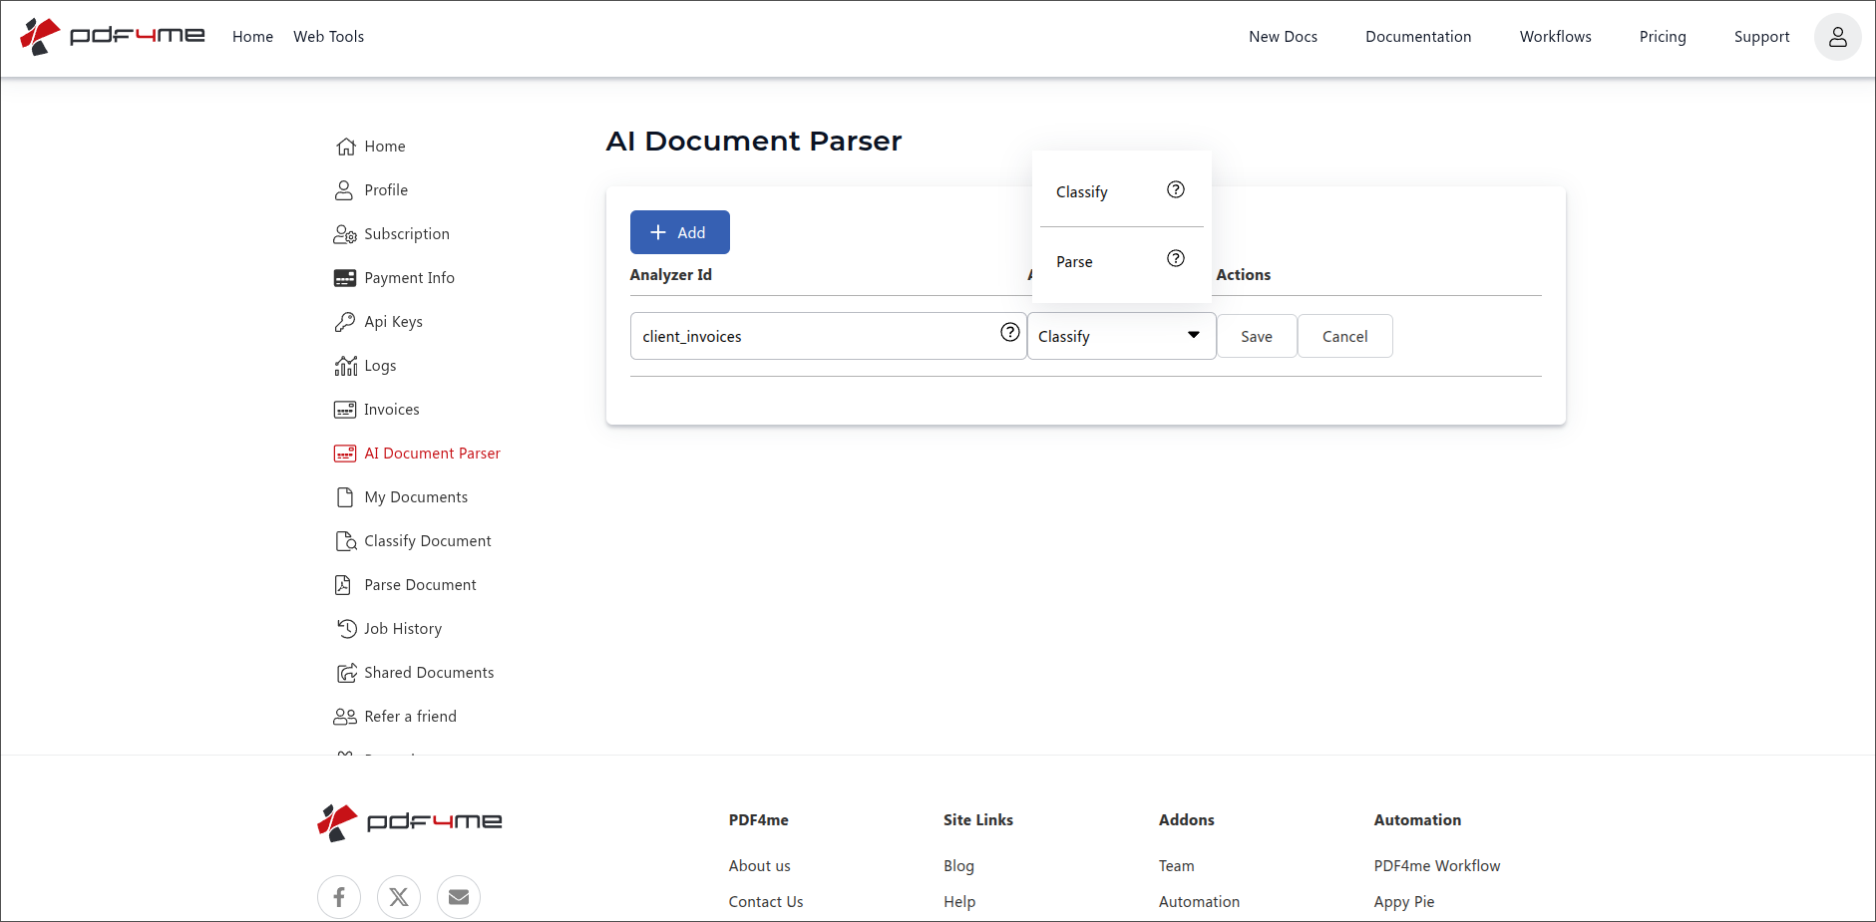Open Team footer link
1876x922 pixels.
1176,866
